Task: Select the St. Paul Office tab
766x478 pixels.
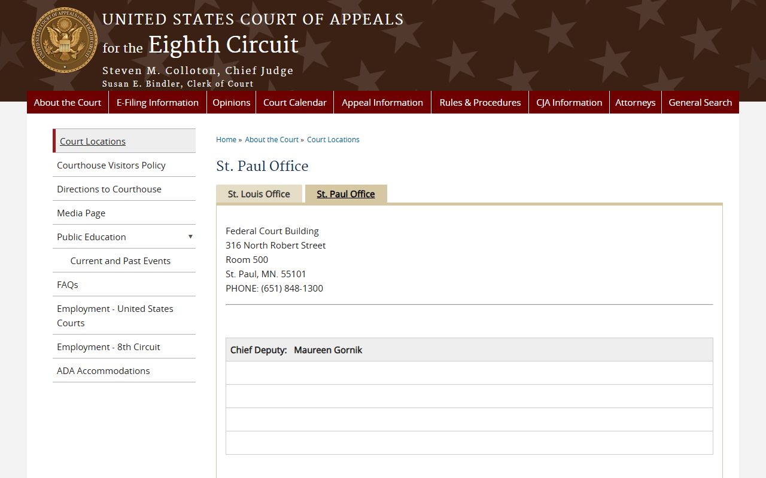Action: 346,194
